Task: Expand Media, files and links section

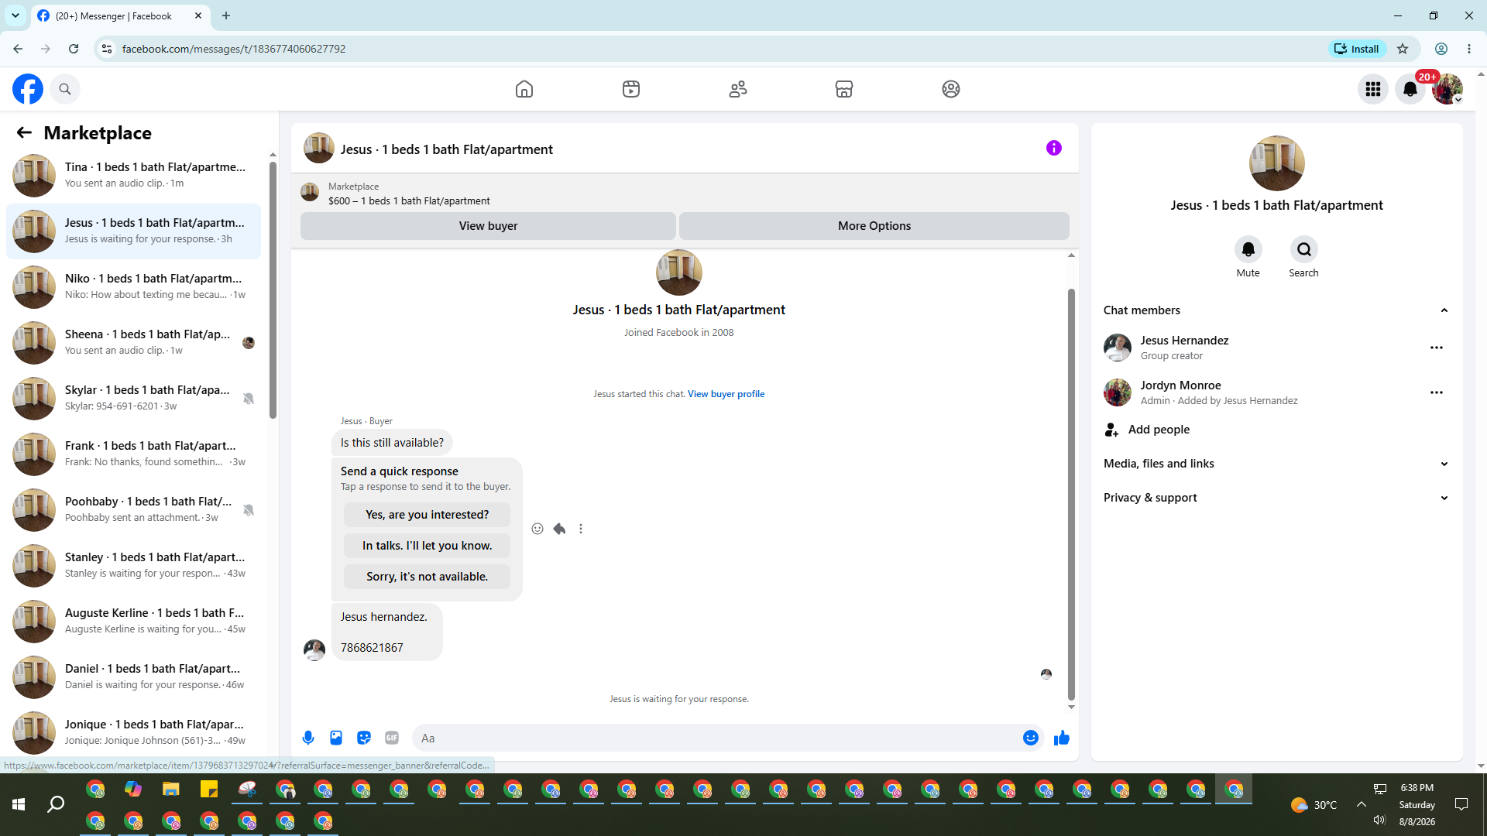Action: pos(1276,464)
